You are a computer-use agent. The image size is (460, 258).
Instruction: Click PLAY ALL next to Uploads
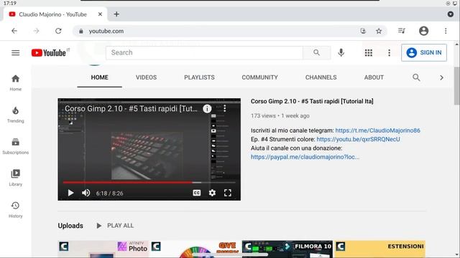115,226
